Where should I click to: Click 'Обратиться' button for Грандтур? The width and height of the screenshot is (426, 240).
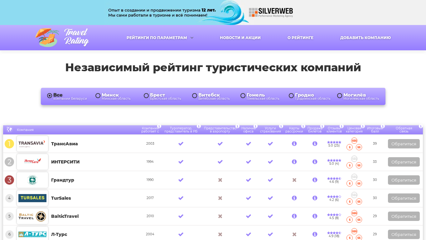pyautogui.click(x=404, y=180)
